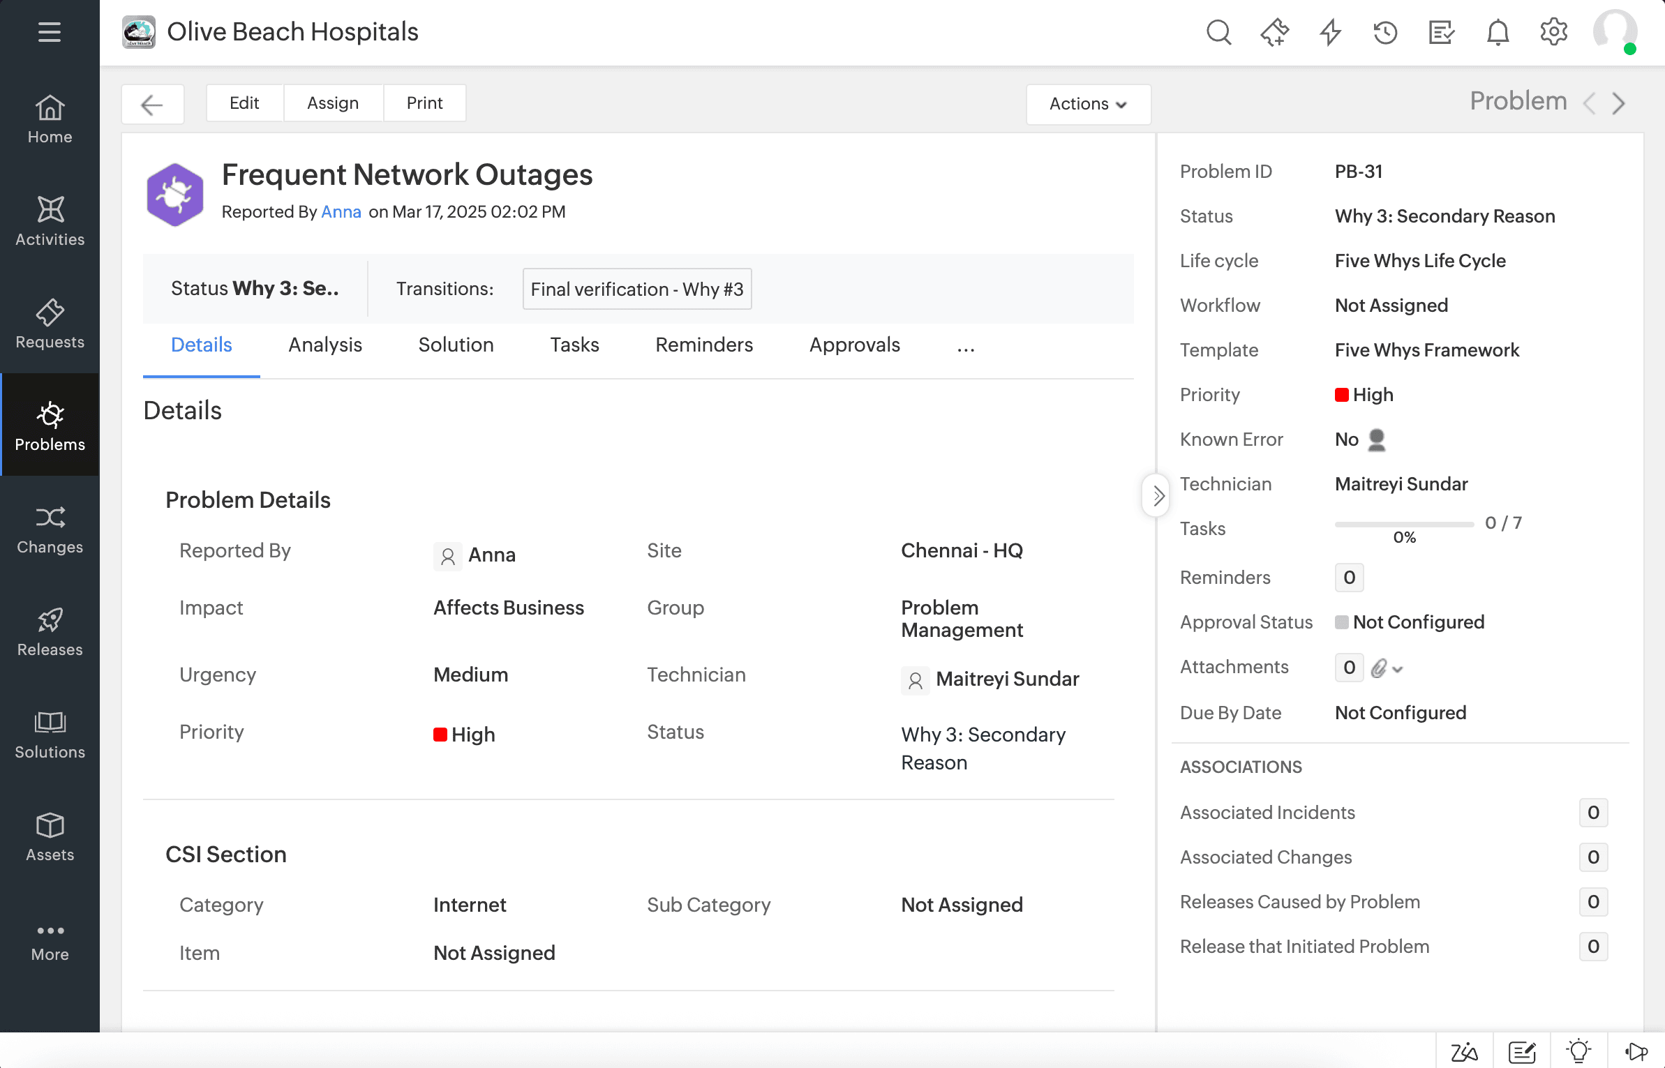This screenshot has width=1665, height=1068.
Task: Switch to the Analysis tab
Action: click(x=325, y=345)
